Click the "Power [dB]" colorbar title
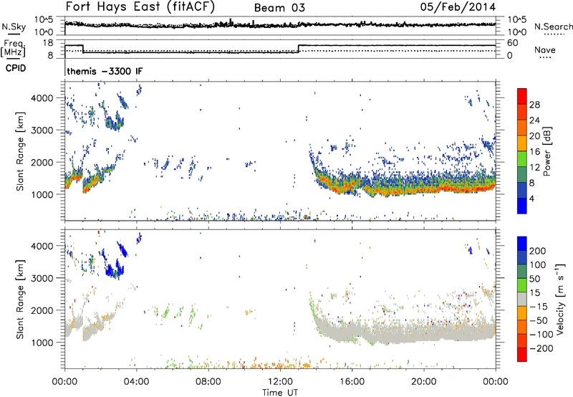This screenshot has width=573, height=397. pos(547,151)
